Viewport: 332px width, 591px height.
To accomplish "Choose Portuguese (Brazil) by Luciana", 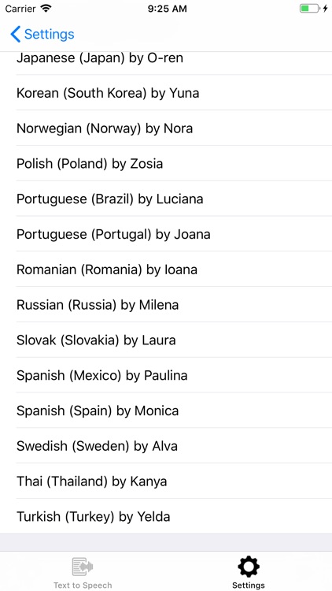I will (166, 199).
